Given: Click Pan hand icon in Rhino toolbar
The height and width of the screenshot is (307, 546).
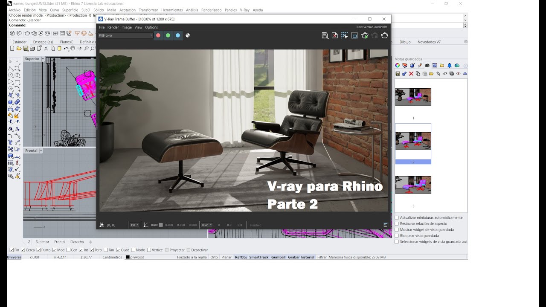Looking at the screenshot, I should [x=73, y=49].
